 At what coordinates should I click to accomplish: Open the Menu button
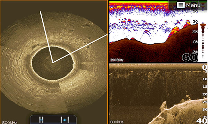click(x=189, y=5)
